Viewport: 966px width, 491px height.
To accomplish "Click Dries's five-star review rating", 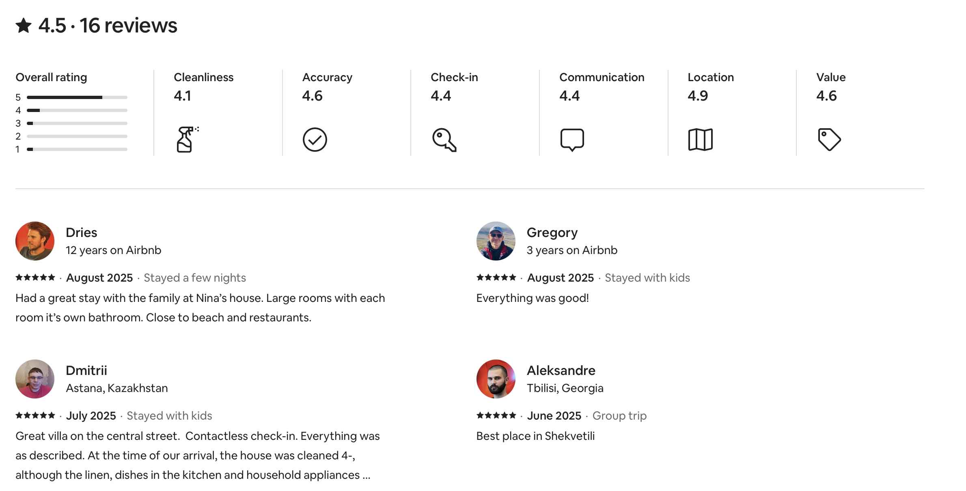I will coord(35,278).
